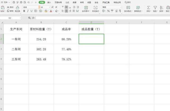Toggle italic formatting

[28, 11]
